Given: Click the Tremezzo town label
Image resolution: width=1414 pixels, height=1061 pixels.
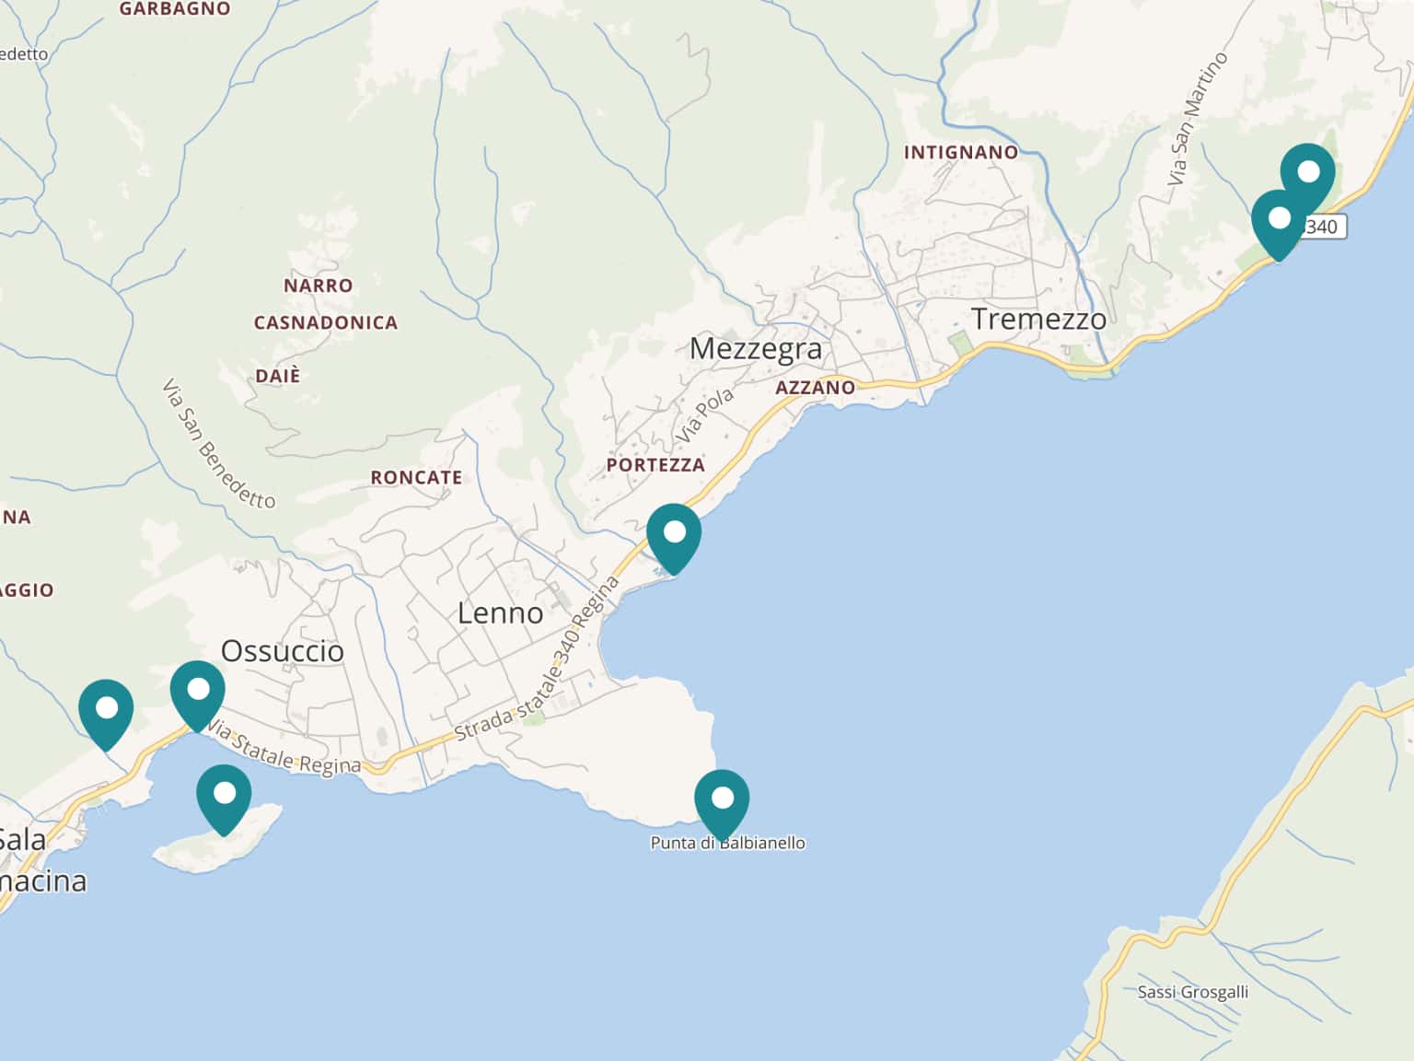Looking at the screenshot, I should (x=1038, y=320).
